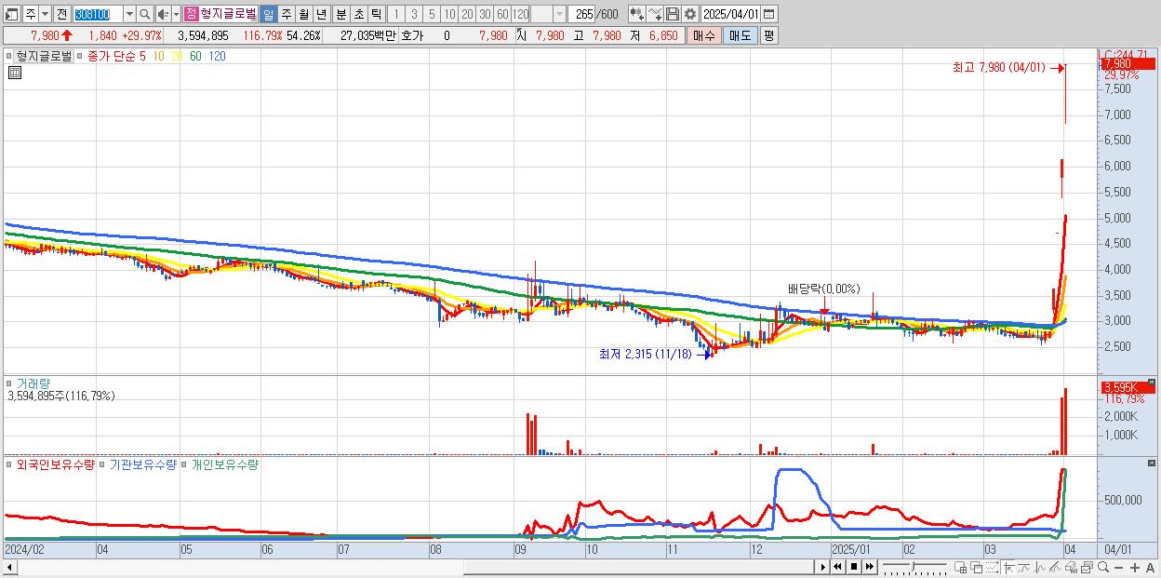The height and width of the screenshot is (578, 1161).
Task: Click the 전 button in the toolbar
Action: click(x=61, y=14)
